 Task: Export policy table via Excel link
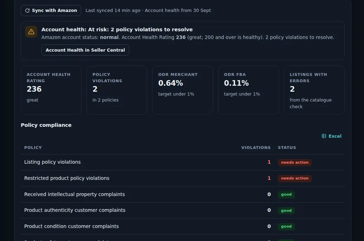[x=332, y=136]
